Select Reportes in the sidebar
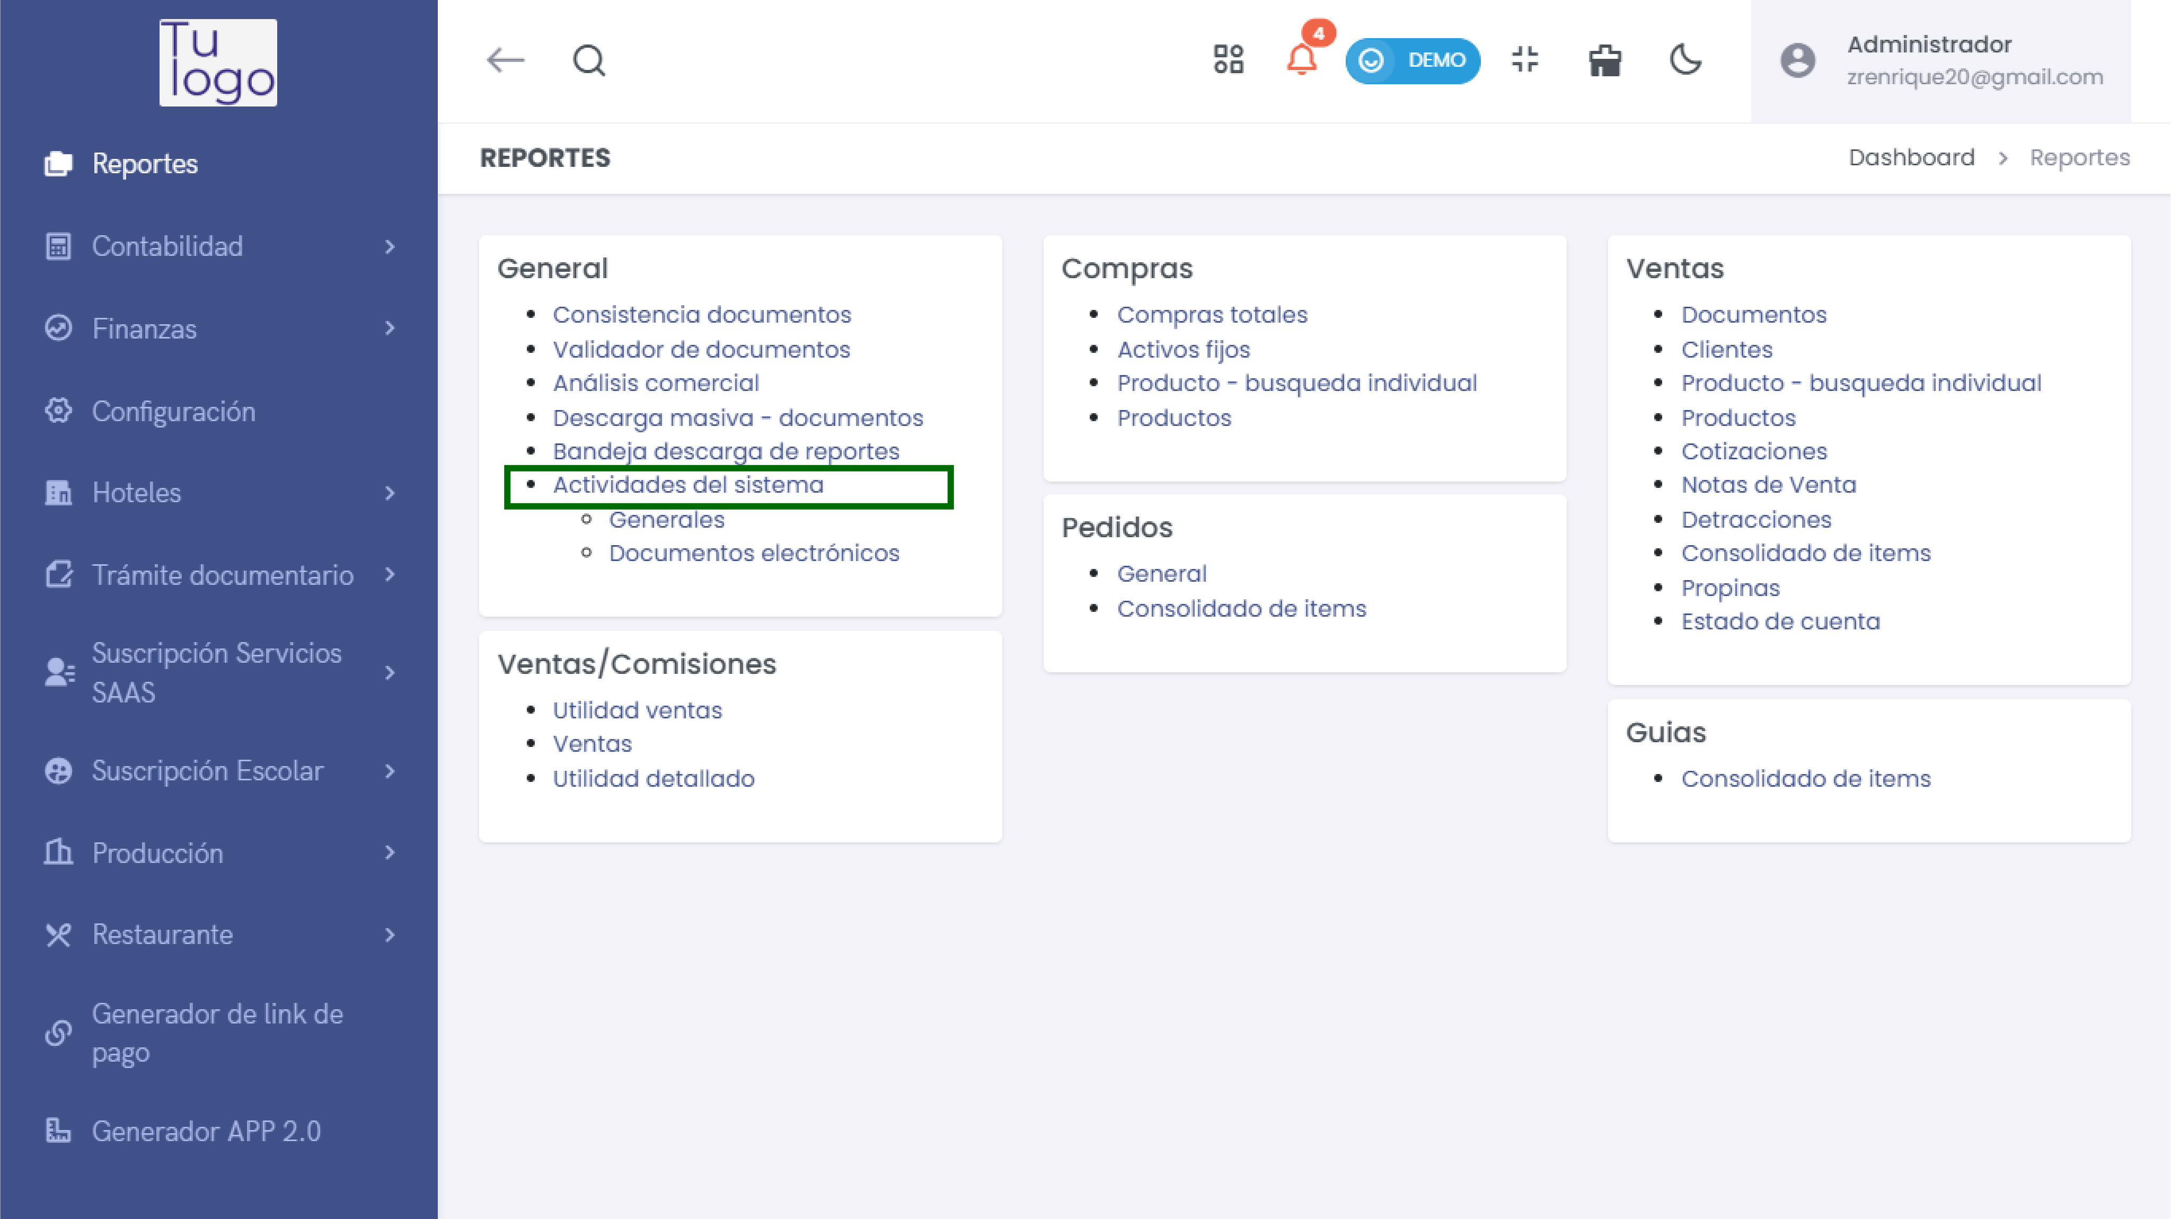Screen dimensions: 2171x1219 pos(145,163)
